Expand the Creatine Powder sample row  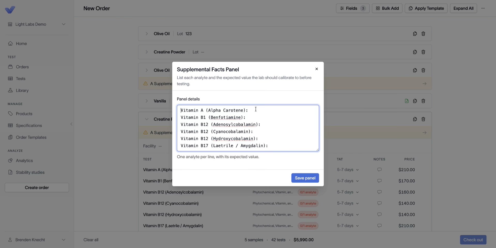(146, 52)
